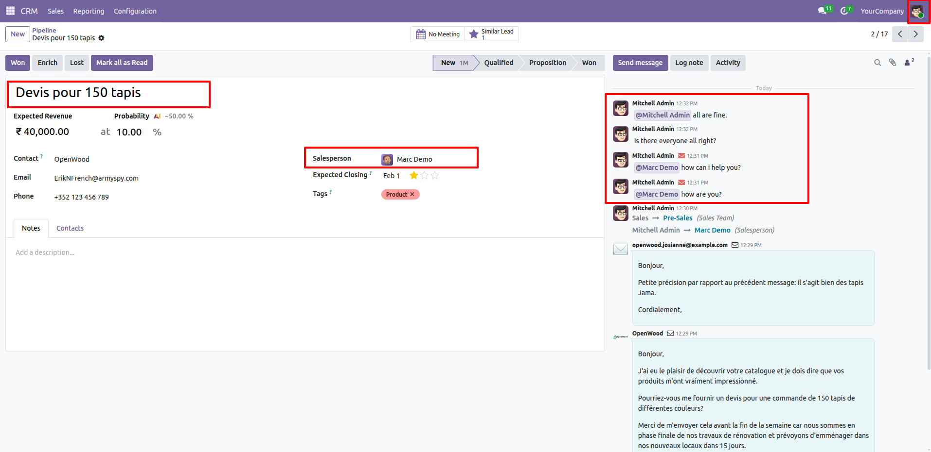Switch to the Contacts tab

[x=70, y=228]
